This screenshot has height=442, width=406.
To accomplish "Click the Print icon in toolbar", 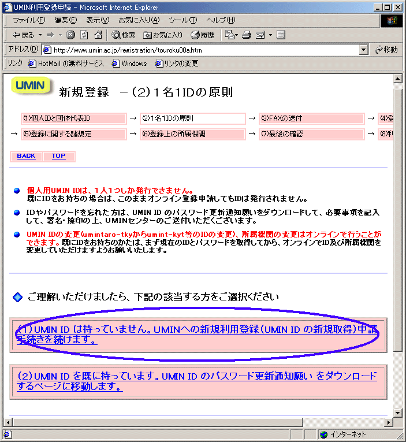I will point(247,35).
